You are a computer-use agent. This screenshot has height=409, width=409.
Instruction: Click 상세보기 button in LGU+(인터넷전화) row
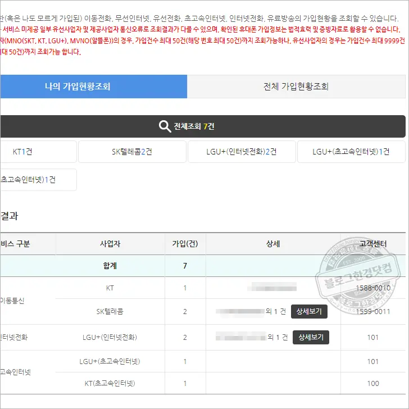[x=311, y=337]
